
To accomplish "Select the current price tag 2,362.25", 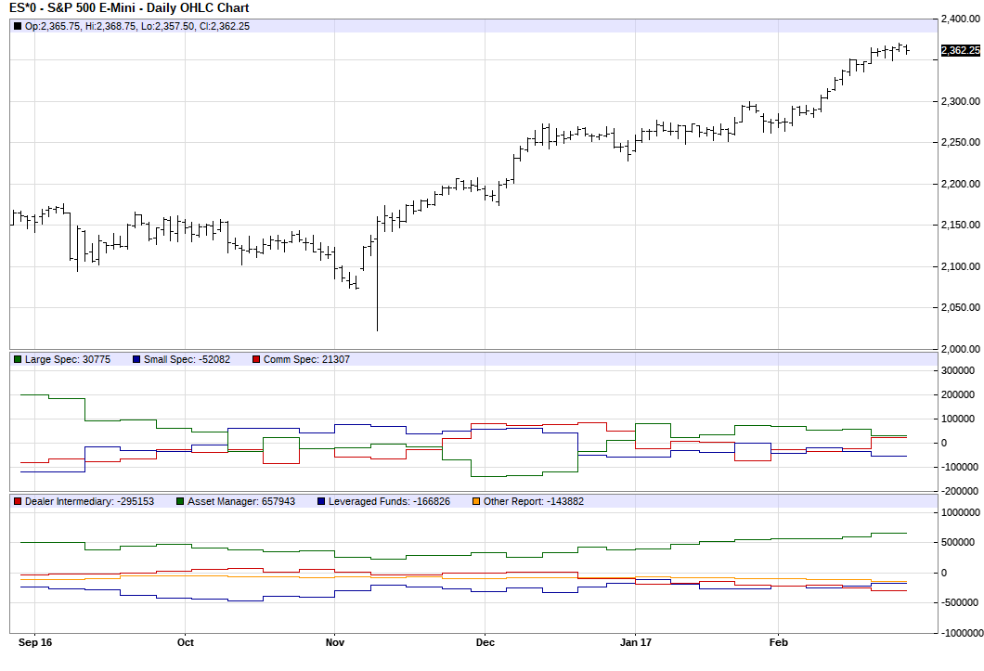I will (960, 50).
